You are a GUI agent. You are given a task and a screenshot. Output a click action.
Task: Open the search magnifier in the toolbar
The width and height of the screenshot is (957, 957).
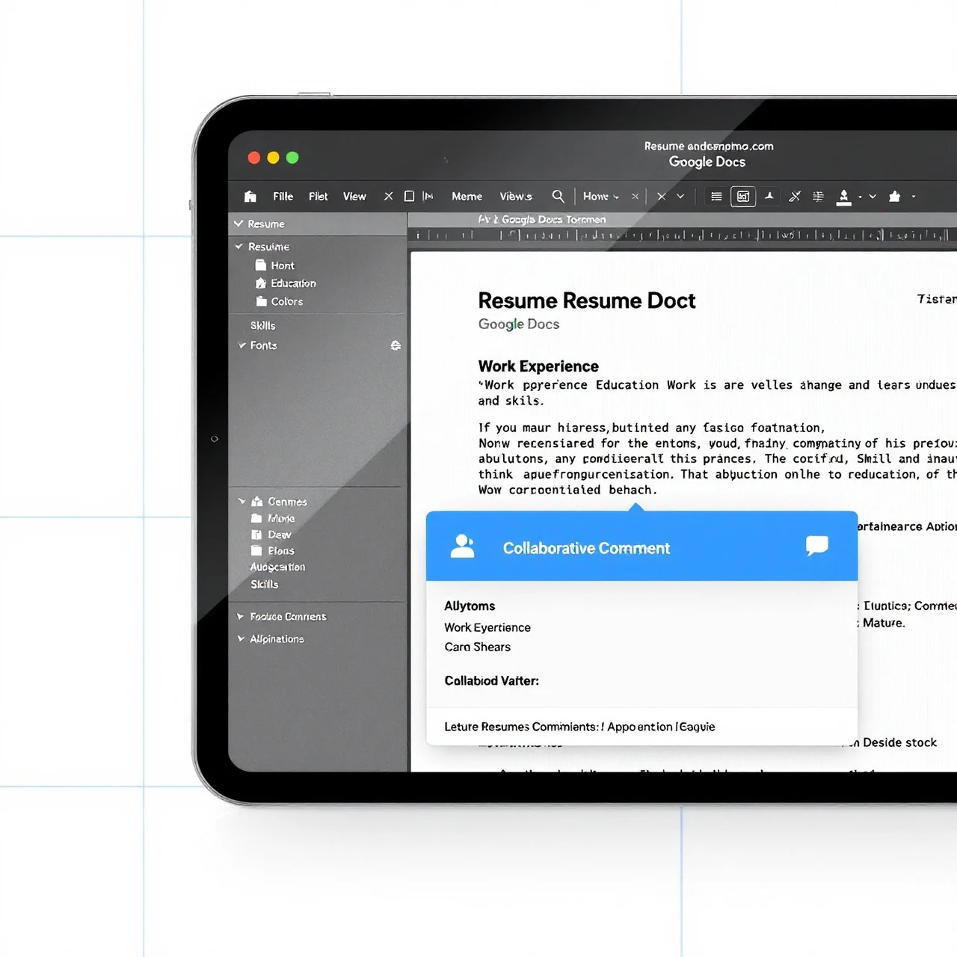point(558,196)
